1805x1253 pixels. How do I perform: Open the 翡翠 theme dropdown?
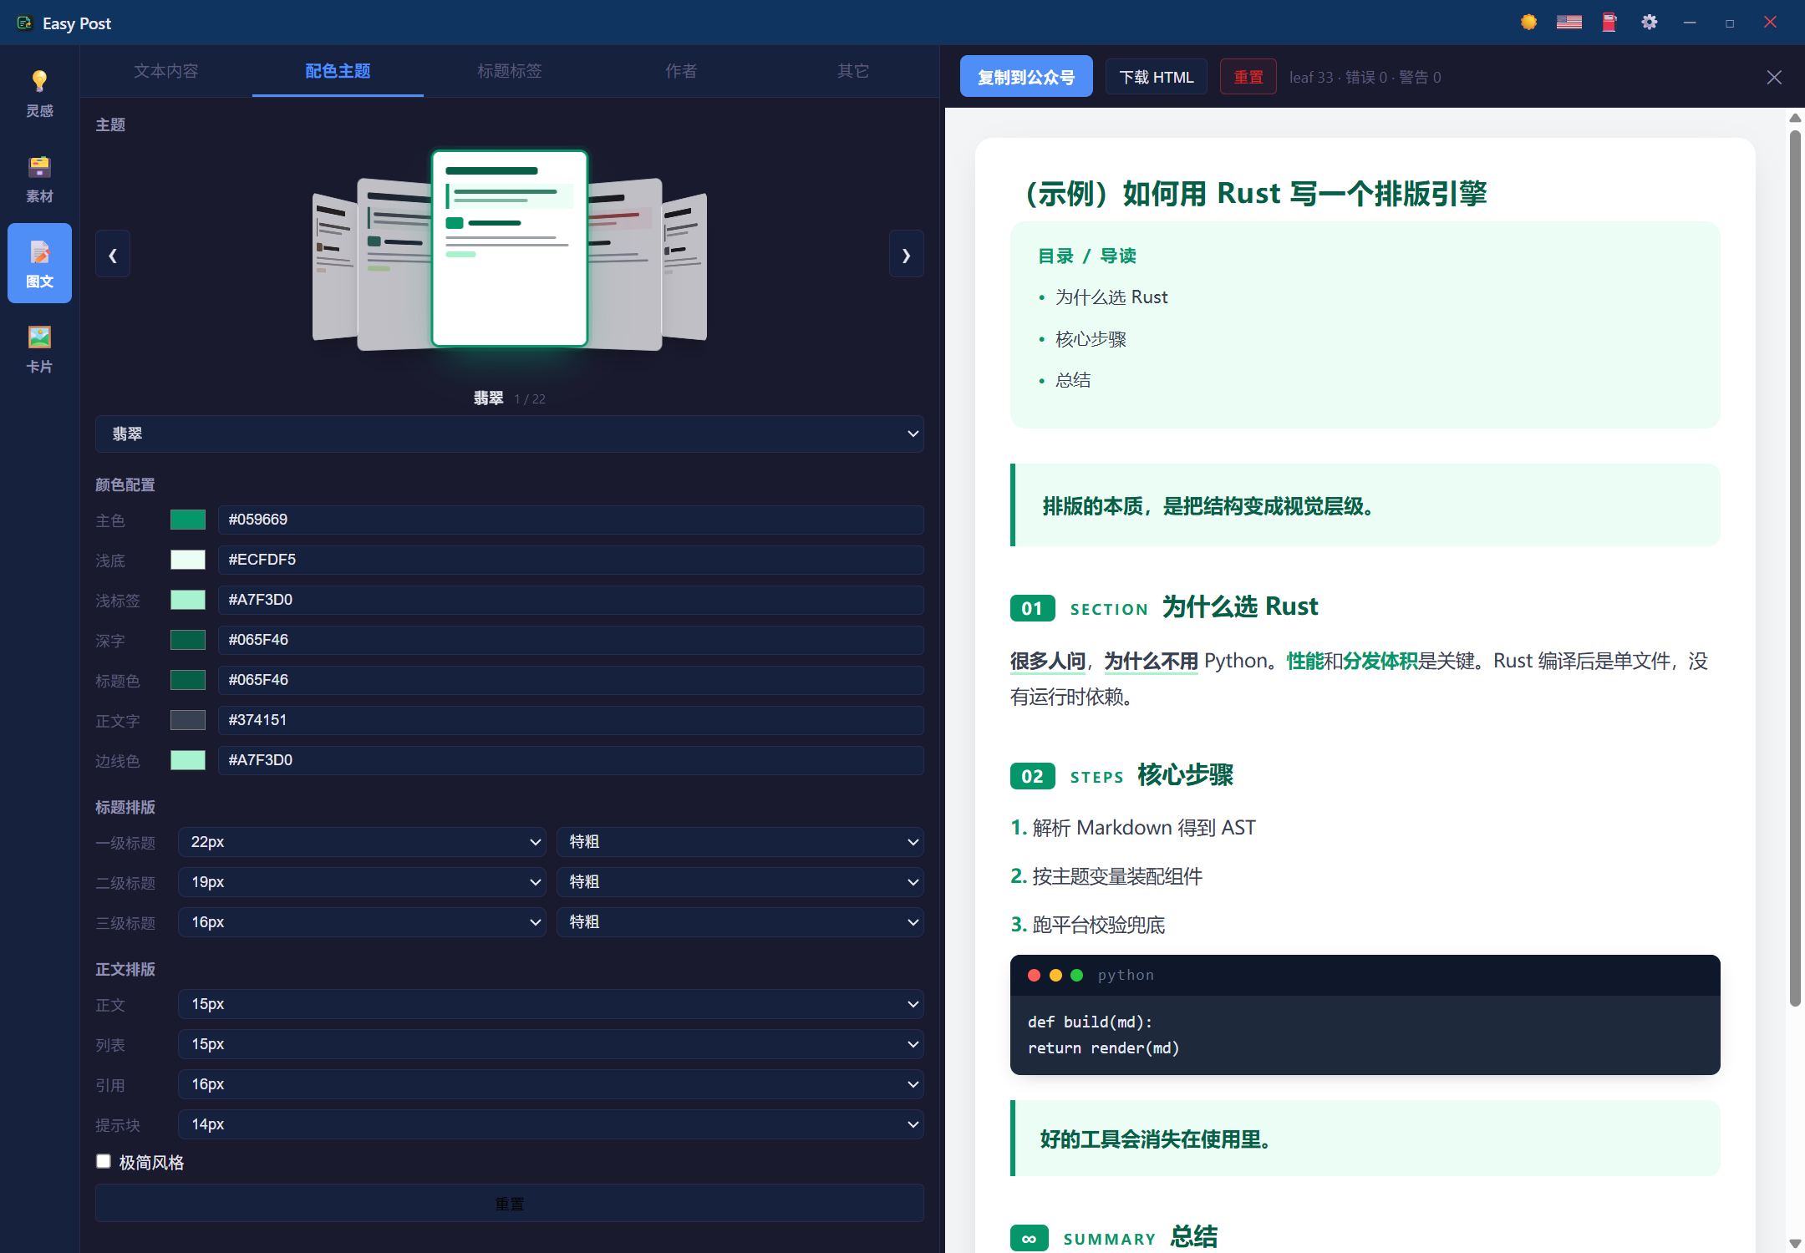[x=509, y=434]
